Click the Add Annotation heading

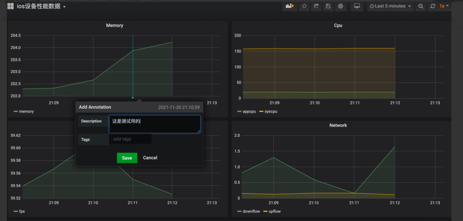(95, 107)
